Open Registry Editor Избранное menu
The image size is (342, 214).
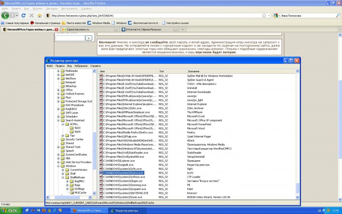[81, 66]
